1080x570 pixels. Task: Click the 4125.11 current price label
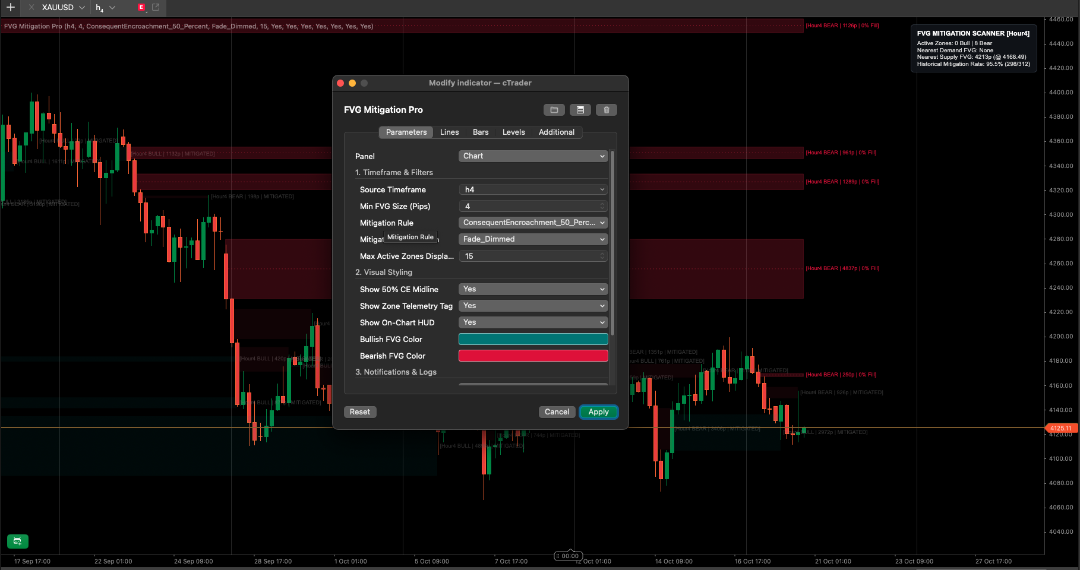click(x=1060, y=428)
